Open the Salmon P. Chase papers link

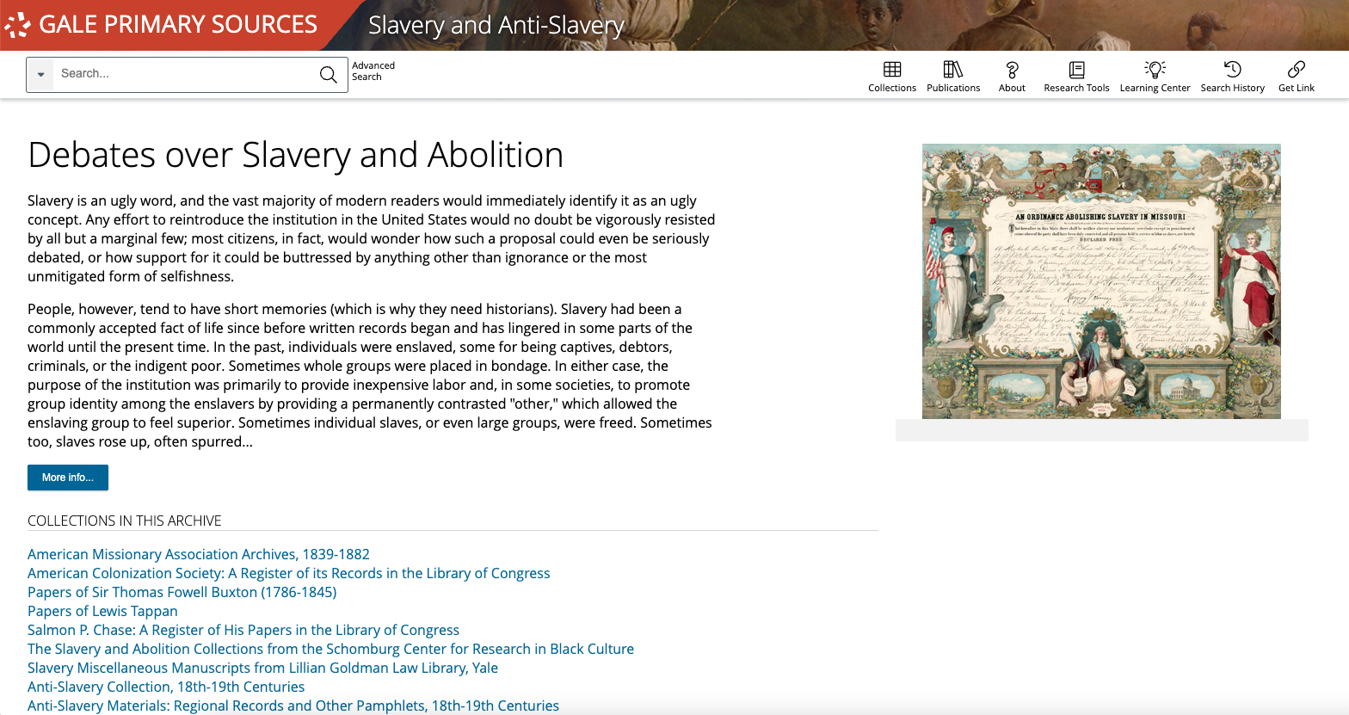[x=243, y=630]
